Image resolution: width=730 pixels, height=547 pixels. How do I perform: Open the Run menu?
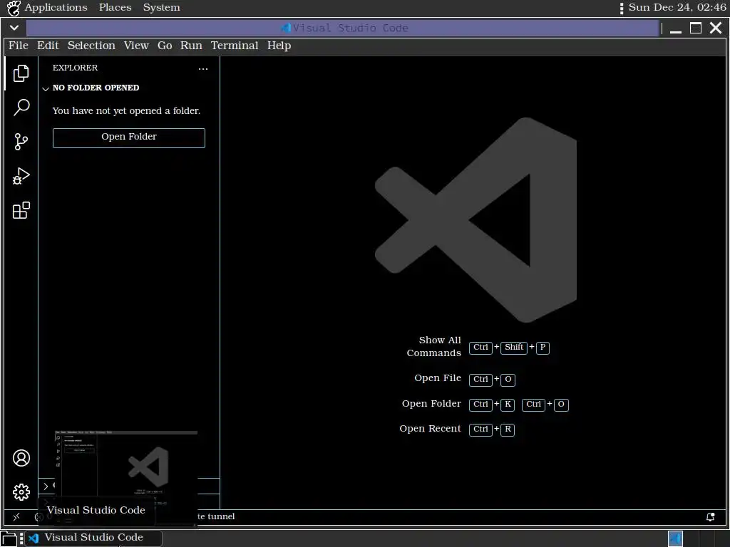coord(191,46)
